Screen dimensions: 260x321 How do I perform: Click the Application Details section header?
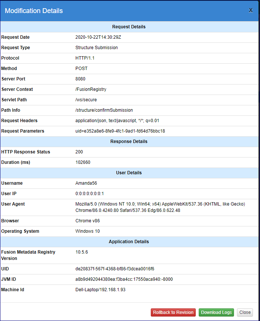[129, 242]
